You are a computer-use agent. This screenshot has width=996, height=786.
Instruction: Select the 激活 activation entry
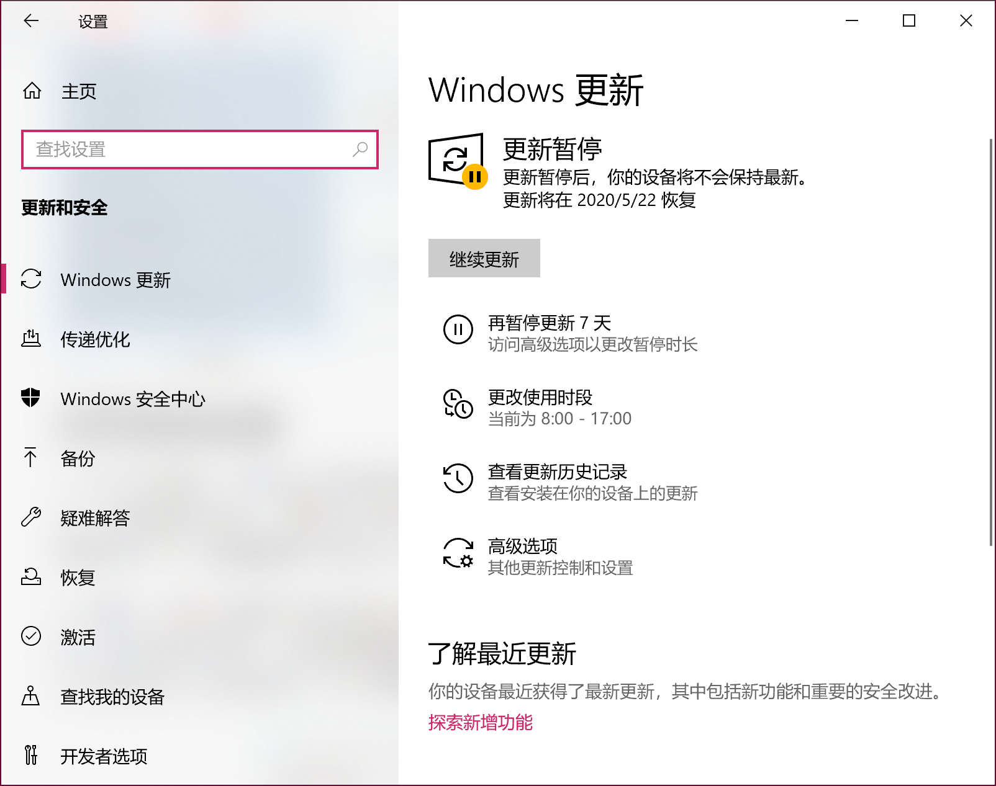77,637
